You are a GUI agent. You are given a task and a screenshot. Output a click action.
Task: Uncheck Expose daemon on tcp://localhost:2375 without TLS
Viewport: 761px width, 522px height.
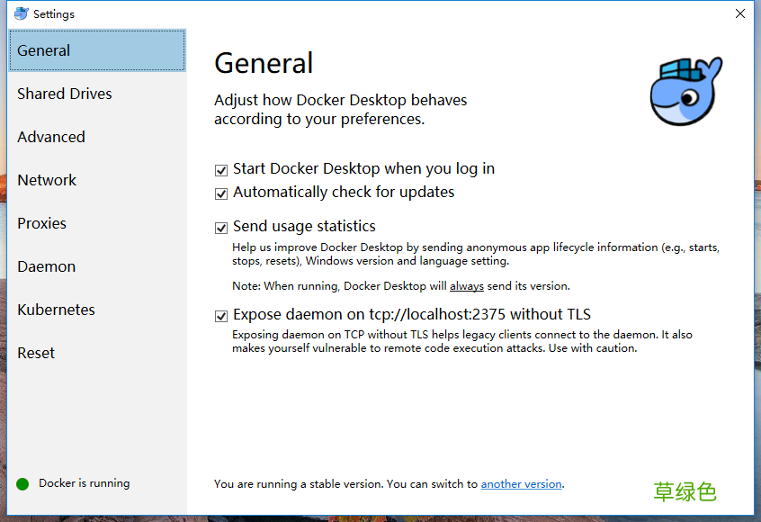(x=220, y=315)
